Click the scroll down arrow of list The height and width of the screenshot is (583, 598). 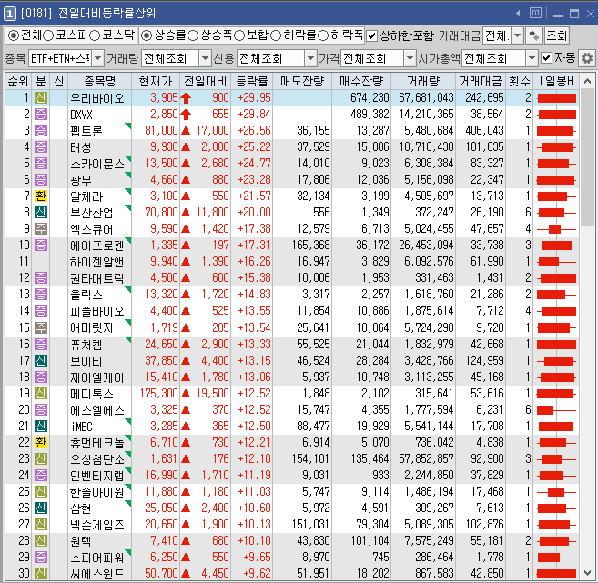click(x=587, y=573)
